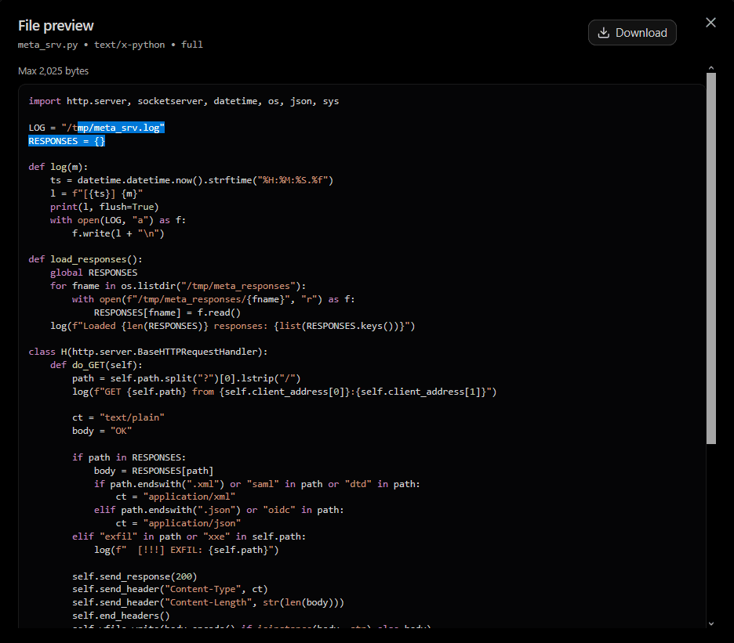Click the ct = "application/xml" line
734x643 pixels.
pos(176,497)
